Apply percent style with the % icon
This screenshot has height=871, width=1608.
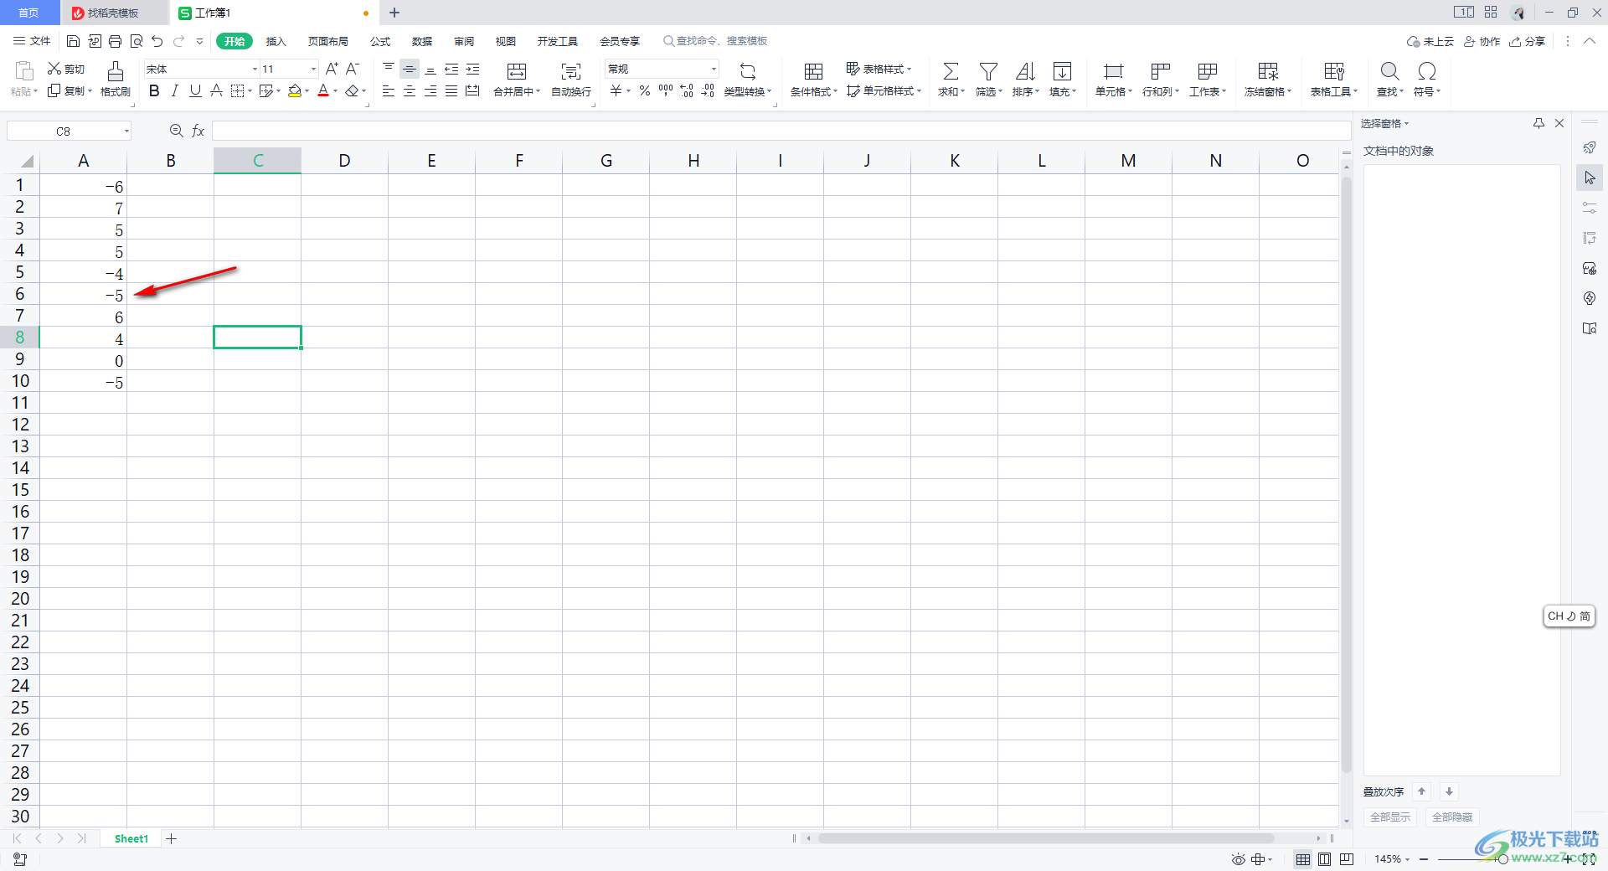(645, 90)
